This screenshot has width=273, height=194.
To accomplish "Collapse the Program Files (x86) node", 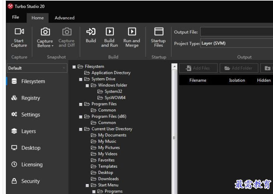I will (81, 117).
